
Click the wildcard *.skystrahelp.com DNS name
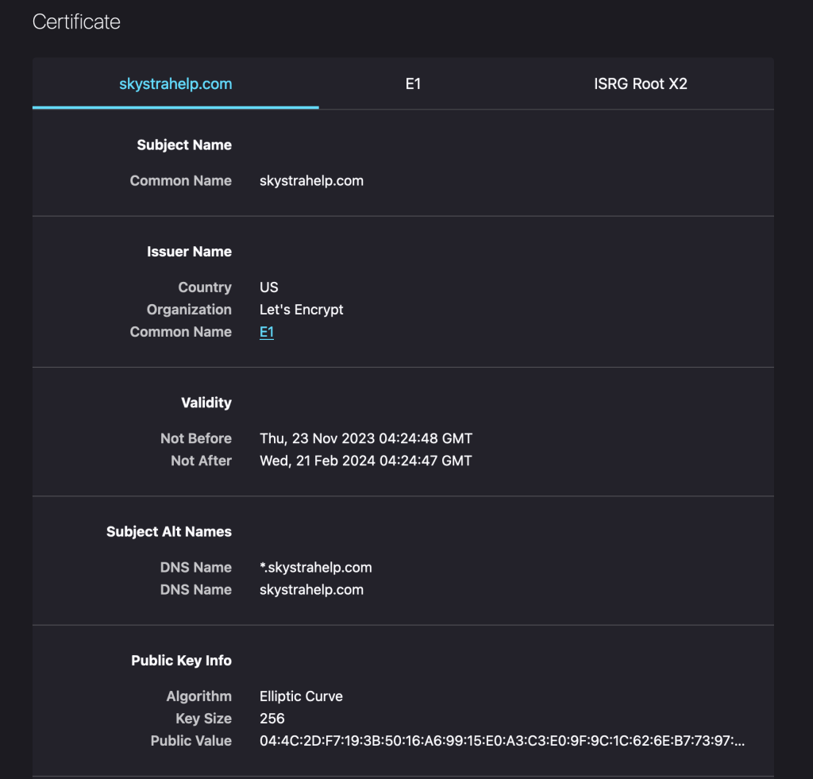315,568
